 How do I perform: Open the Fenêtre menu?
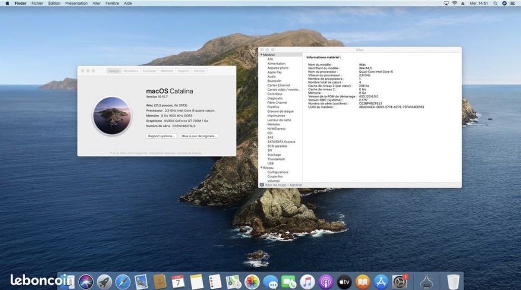(x=112, y=3)
